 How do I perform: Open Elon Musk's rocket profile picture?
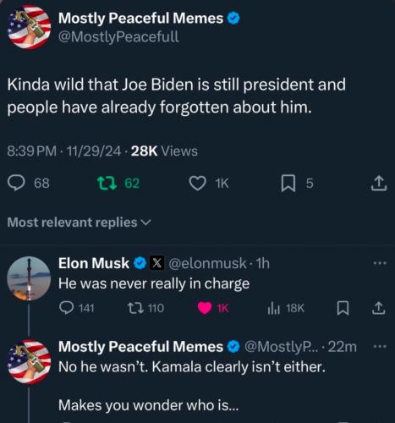pyautogui.click(x=29, y=278)
